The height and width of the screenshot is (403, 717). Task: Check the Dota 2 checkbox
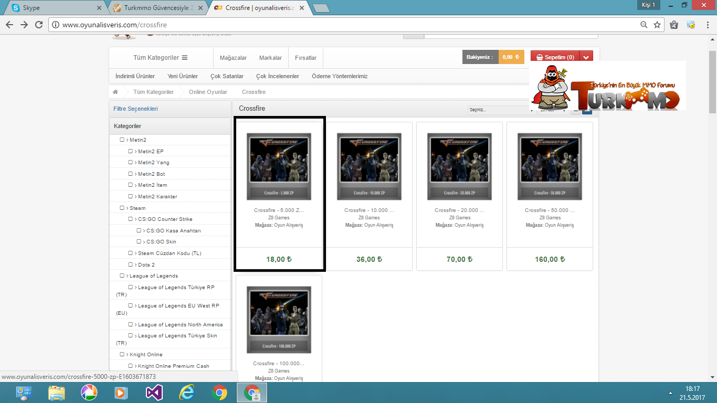131,264
